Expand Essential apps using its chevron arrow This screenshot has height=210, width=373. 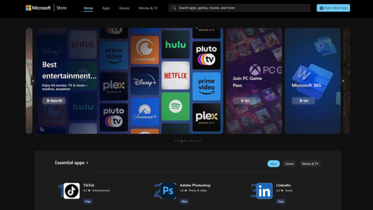(87, 163)
